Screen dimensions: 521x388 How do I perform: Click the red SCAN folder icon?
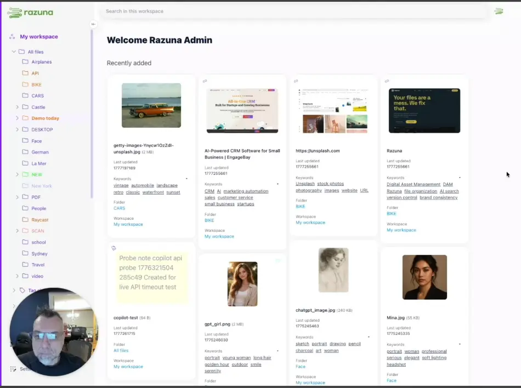pyautogui.click(x=25, y=230)
